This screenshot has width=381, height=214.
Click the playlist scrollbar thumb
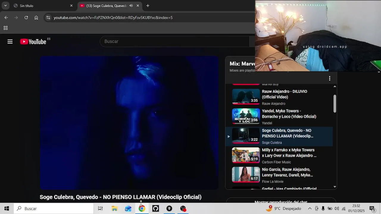pyautogui.click(x=335, y=104)
